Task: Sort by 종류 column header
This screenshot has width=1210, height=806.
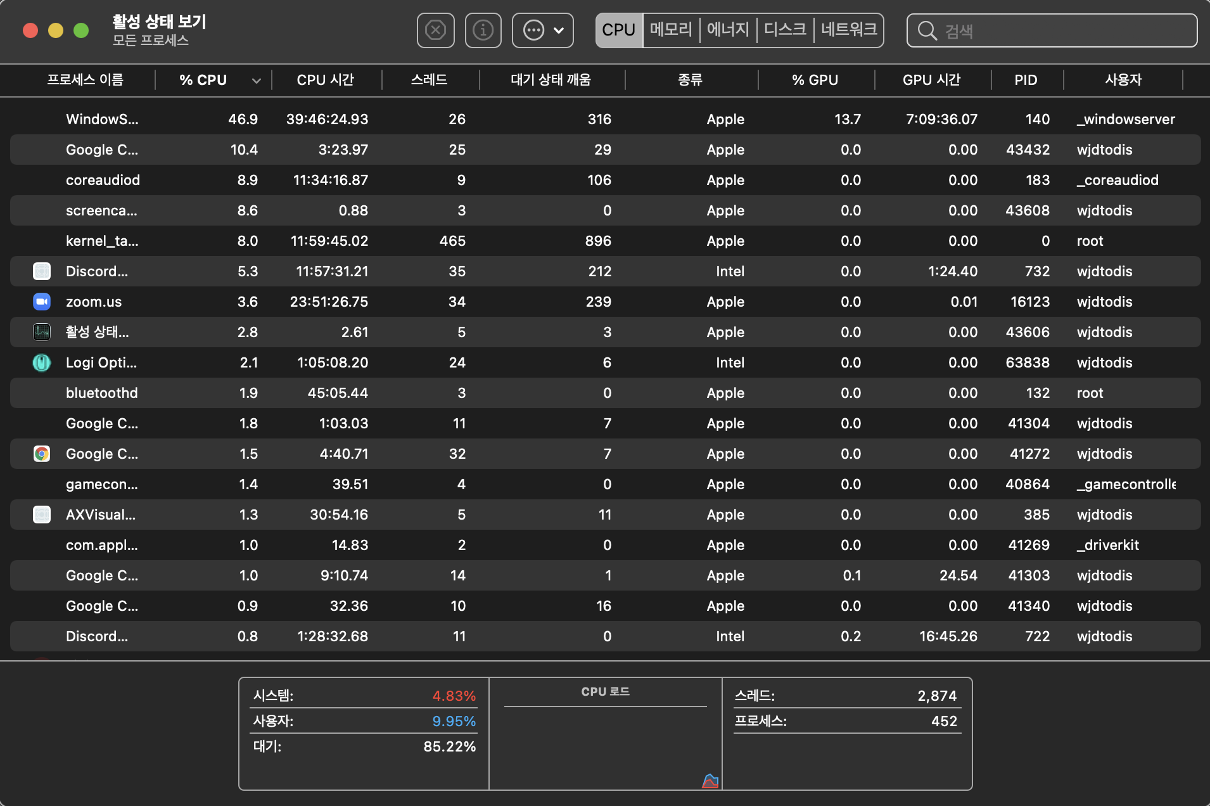Action: tap(690, 80)
